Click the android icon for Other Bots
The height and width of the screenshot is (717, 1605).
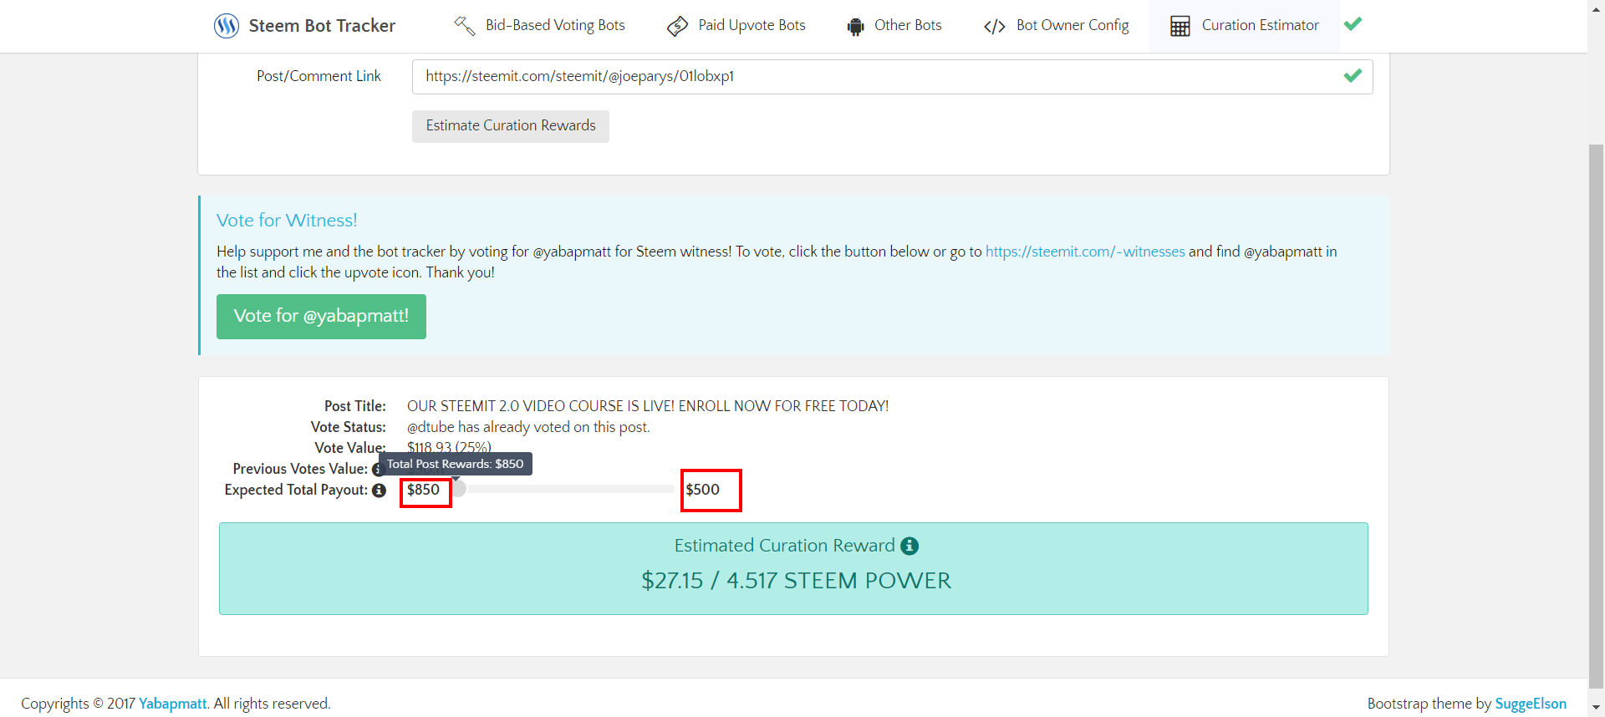[855, 27]
